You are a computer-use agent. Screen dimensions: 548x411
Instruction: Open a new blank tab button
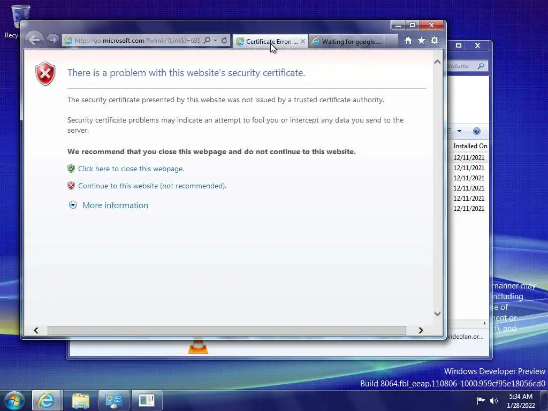click(391, 41)
